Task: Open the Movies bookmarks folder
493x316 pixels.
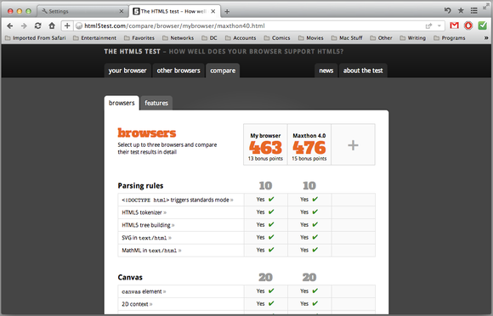Action: click(311, 38)
